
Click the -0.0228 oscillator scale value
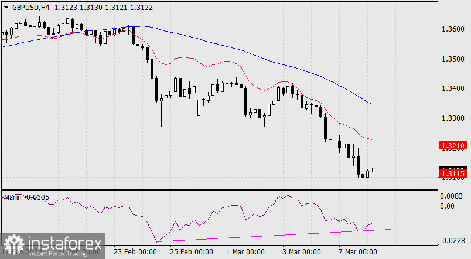(x=452, y=241)
